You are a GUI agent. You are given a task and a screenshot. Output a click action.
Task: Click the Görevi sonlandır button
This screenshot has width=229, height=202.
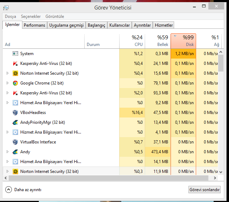(205, 189)
